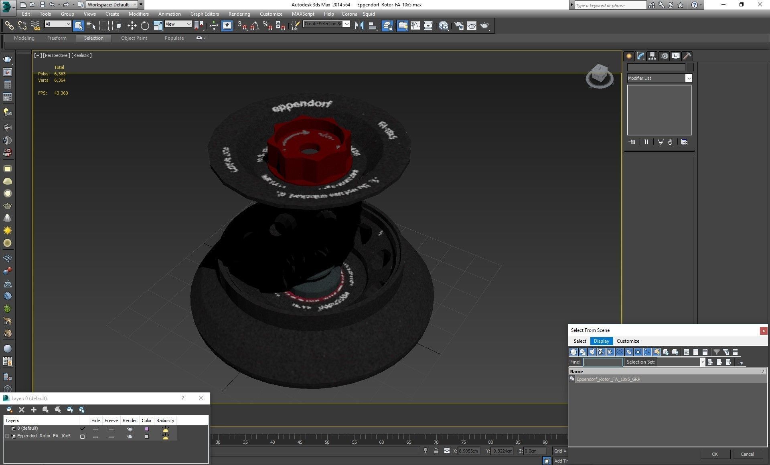
Task: Set Eppendorf_Rotor_FA_10x5 as current layer checkbox
Action: click(x=83, y=437)
